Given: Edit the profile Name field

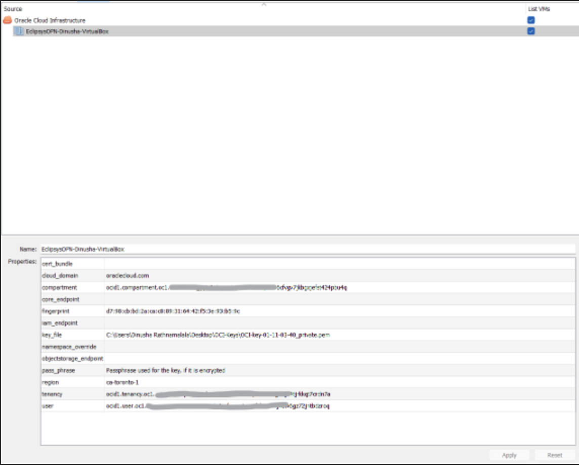Looking at the screenshot, I should click(x=308, y=249).
